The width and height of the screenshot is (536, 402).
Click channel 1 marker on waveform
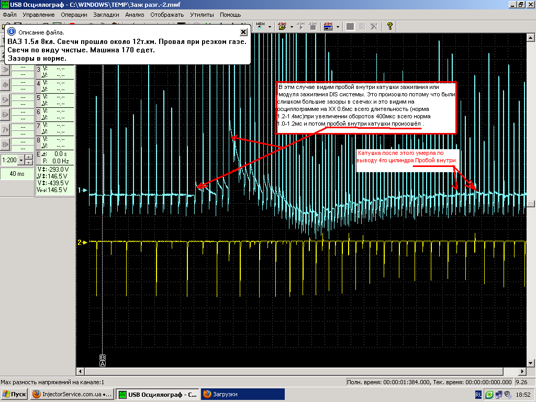[x=82, y=190]
